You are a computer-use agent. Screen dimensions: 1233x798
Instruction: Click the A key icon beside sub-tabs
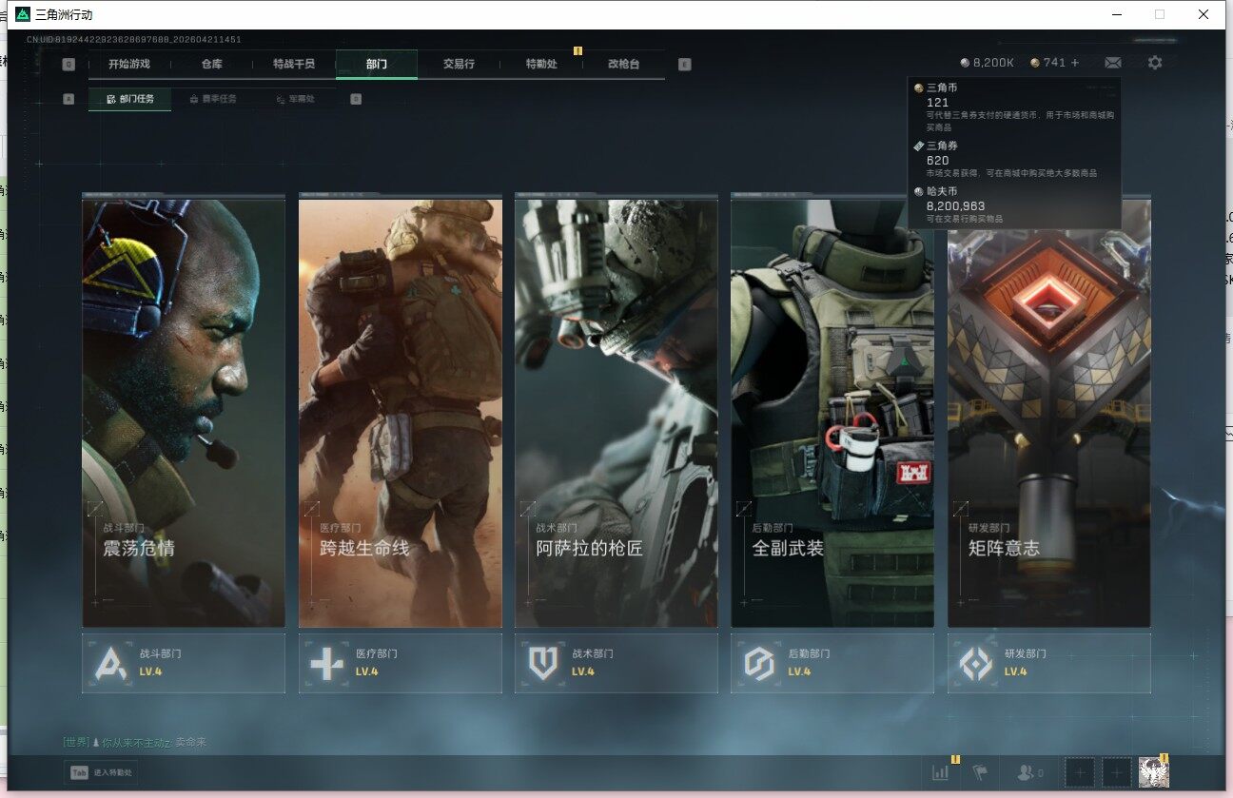pos(68,99)
